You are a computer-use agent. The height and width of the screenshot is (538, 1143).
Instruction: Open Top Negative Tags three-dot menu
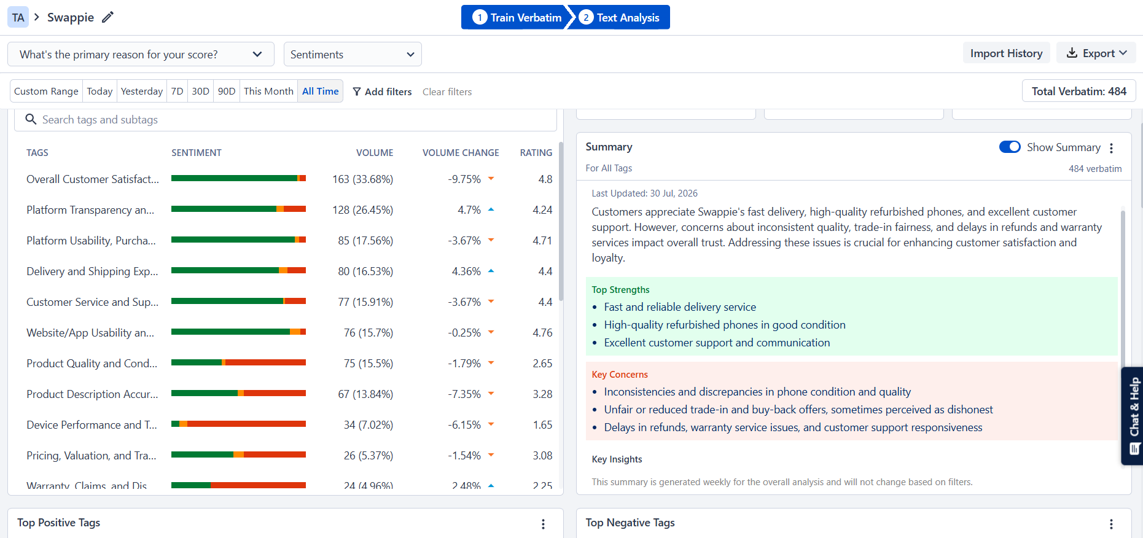coord(1111,524)
